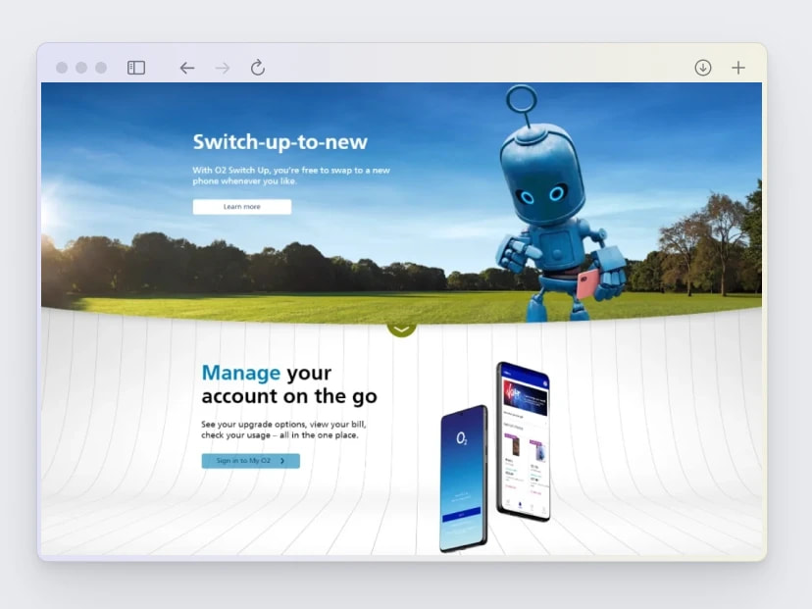Click the white phone showing the app screen
812x609 pixels.
pos(523,441)
